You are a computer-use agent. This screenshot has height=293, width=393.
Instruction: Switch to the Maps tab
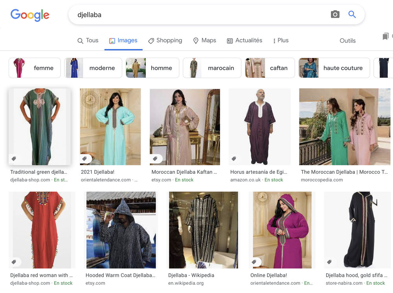pos(204,40)
